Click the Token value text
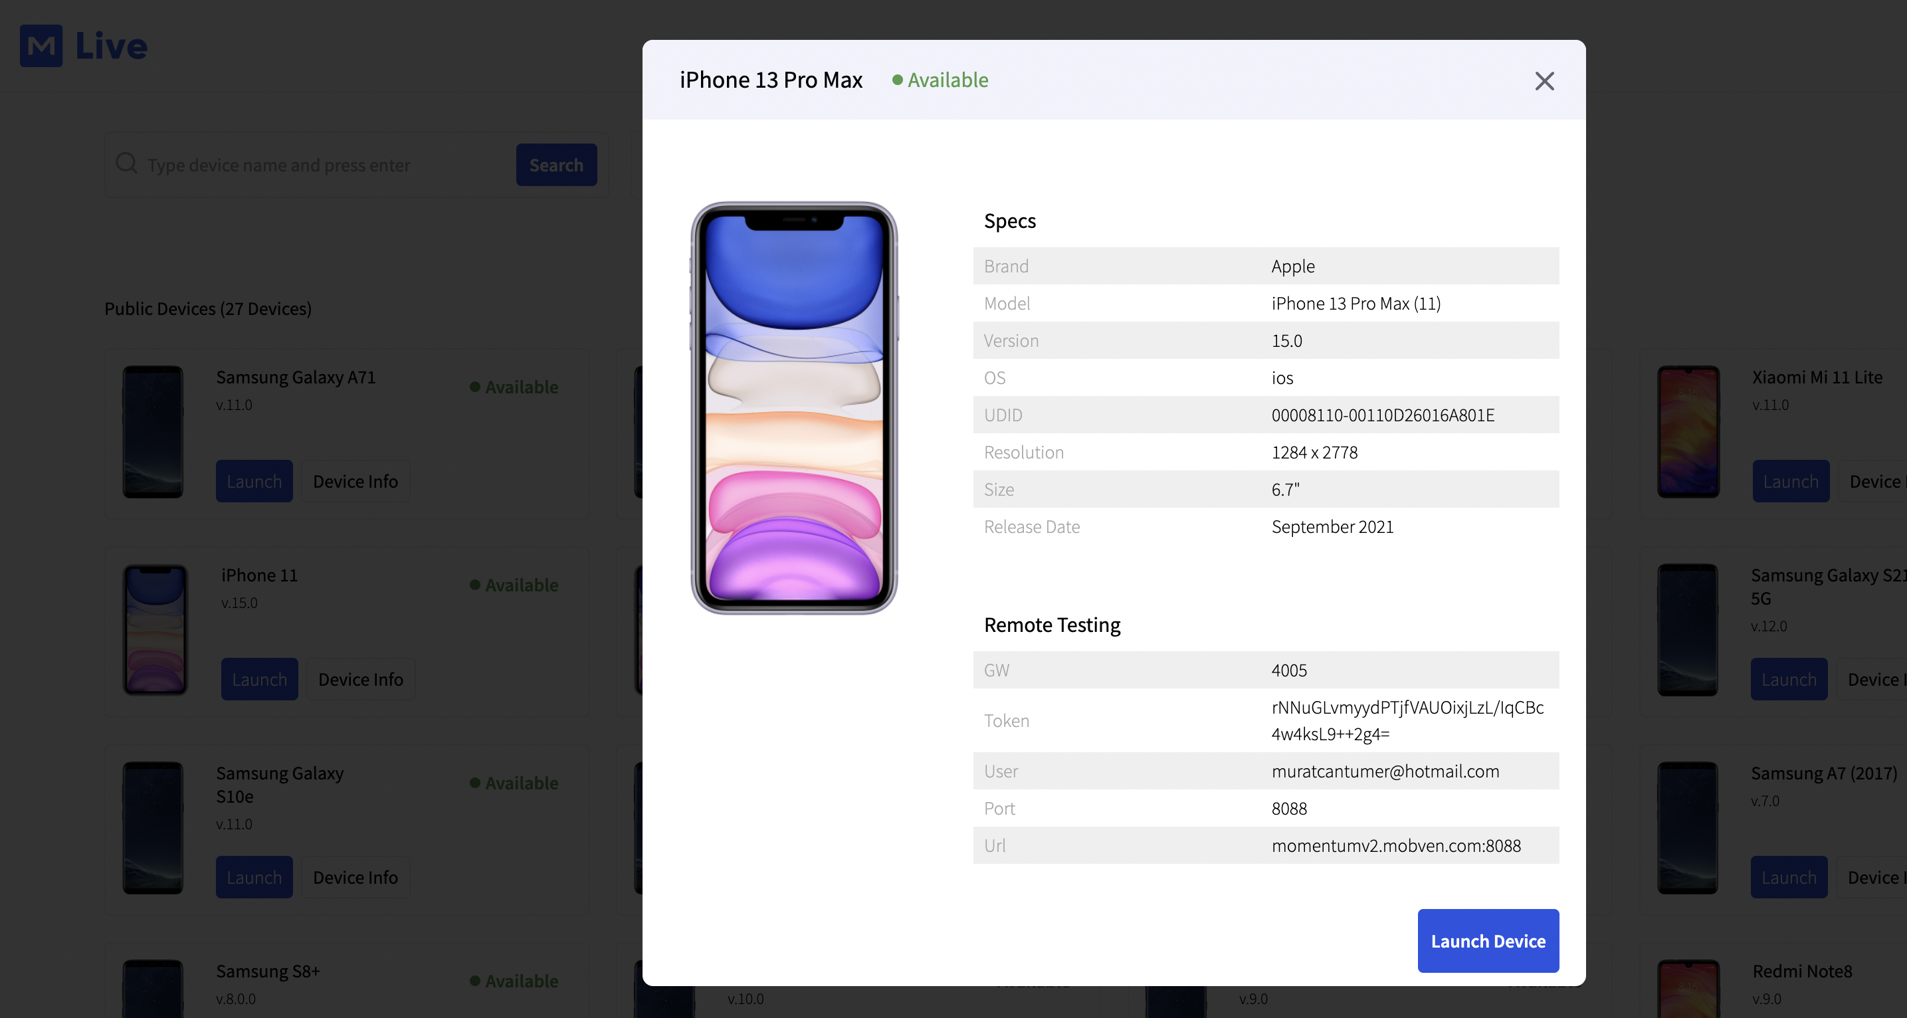The height and width of the screenshot is (1018, 1907). [x=1407, y=720]
